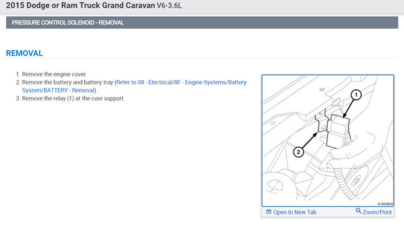Click the text 'Remove the battery and battery tray'
Image resolution: width=404 pixels, height=230 pixels.
coord(68,83)
